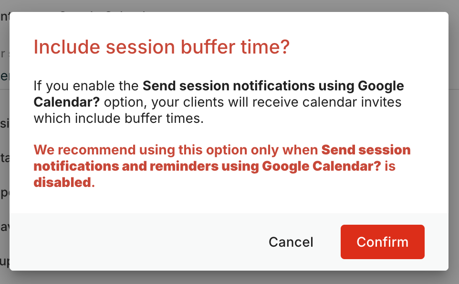Click the dimmed backdrop below the dialog
The image size is (459, 284).
coord(229,278)
